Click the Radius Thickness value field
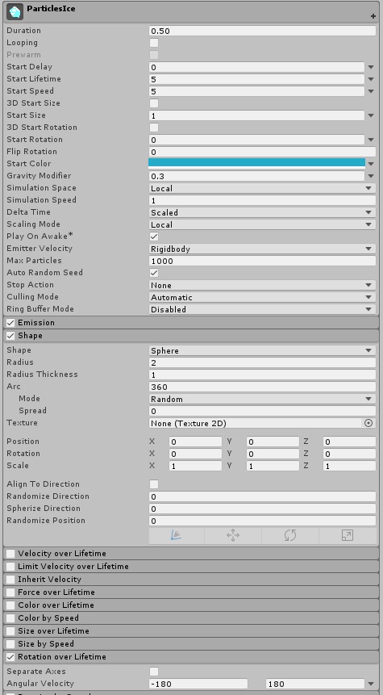Viewport: 383px width, 695px height. point(262,375)
